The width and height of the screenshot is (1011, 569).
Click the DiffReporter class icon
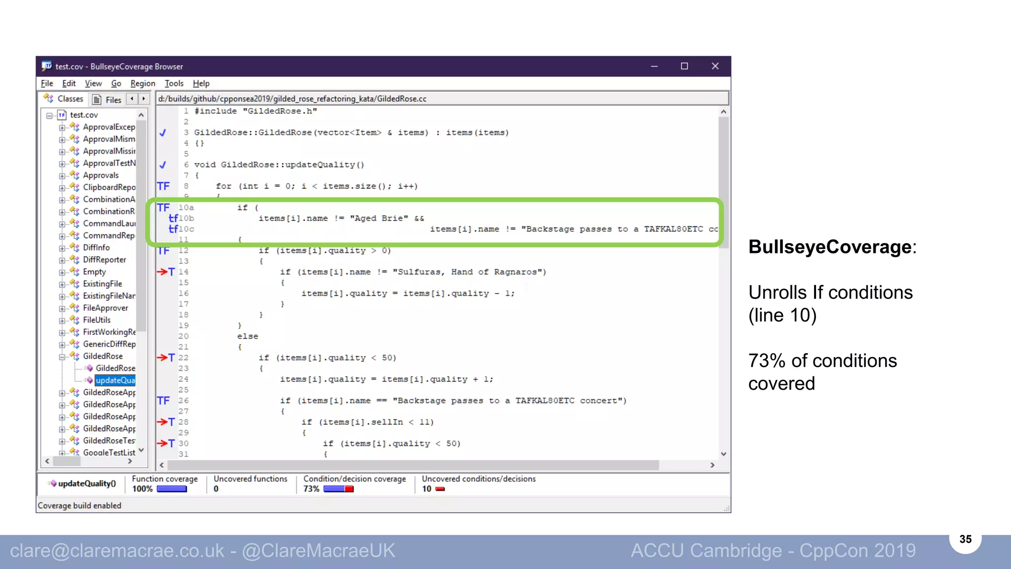pos(75,259)
